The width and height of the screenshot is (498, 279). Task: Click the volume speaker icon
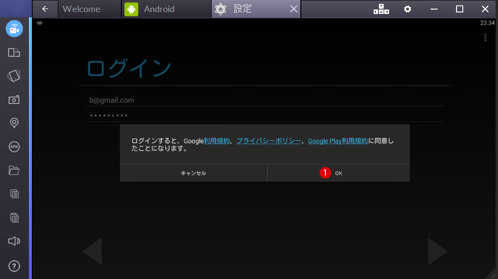click(x=14, y=241)
